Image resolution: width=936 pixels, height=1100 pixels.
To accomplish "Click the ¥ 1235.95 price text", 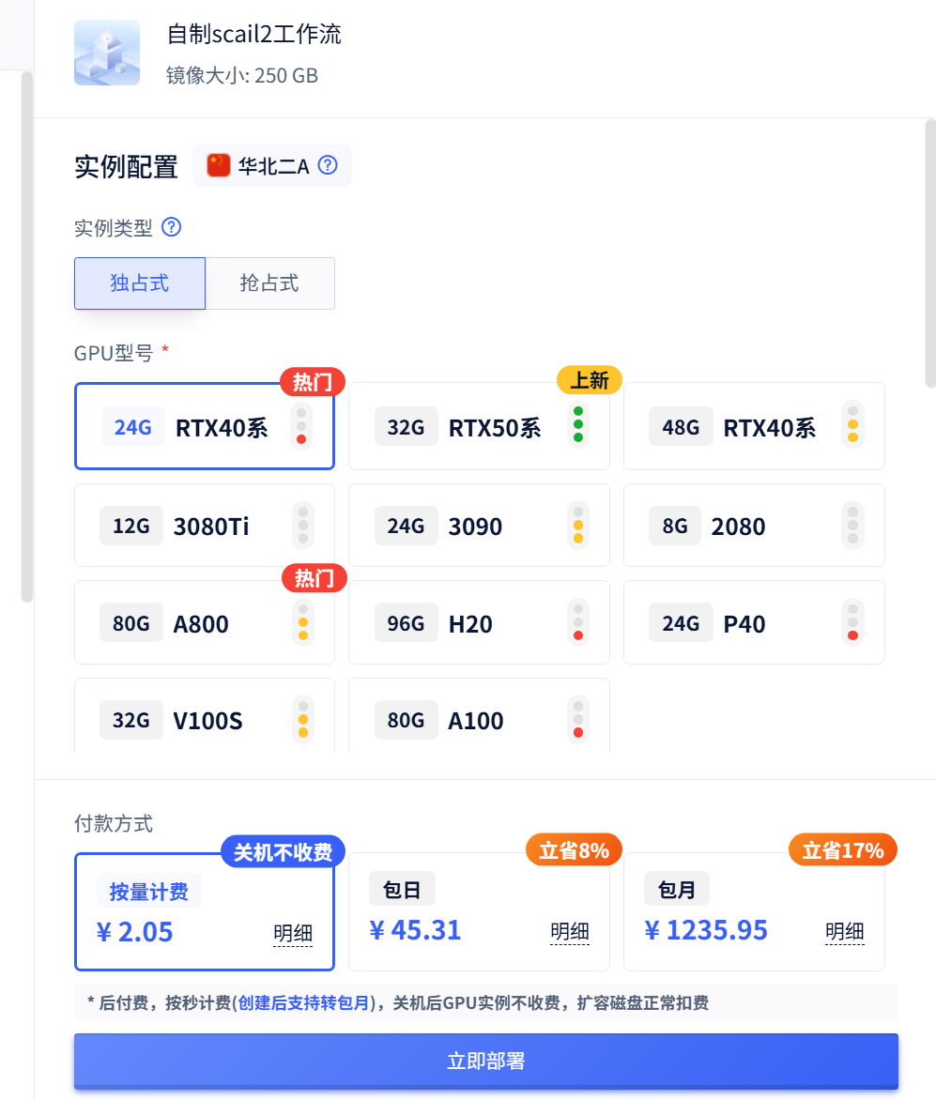I will [x=706, y=930].
